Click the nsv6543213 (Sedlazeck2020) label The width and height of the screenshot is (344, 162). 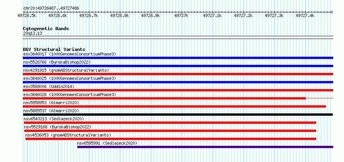coord(54,119)
